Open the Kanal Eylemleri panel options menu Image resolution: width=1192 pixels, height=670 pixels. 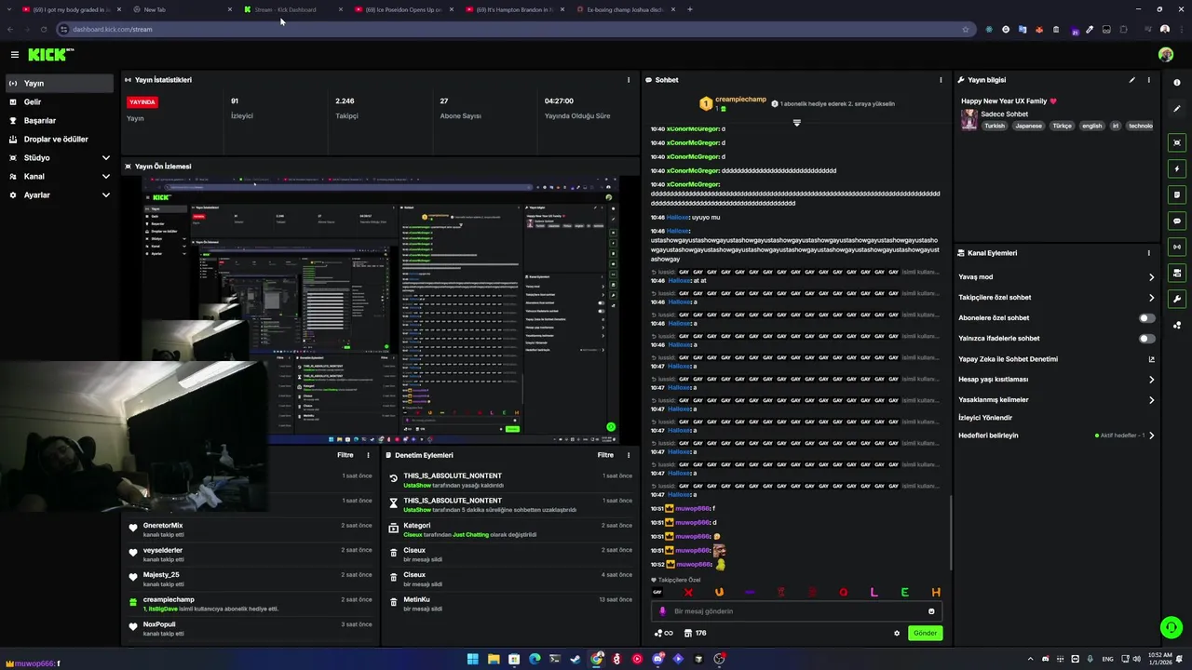pos(1148,253)
